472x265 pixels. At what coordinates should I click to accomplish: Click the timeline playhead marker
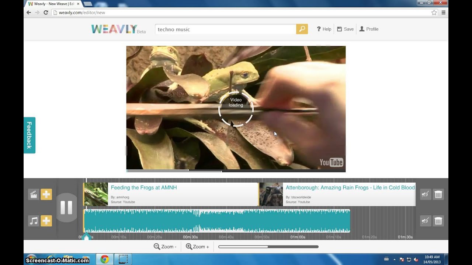86,237
